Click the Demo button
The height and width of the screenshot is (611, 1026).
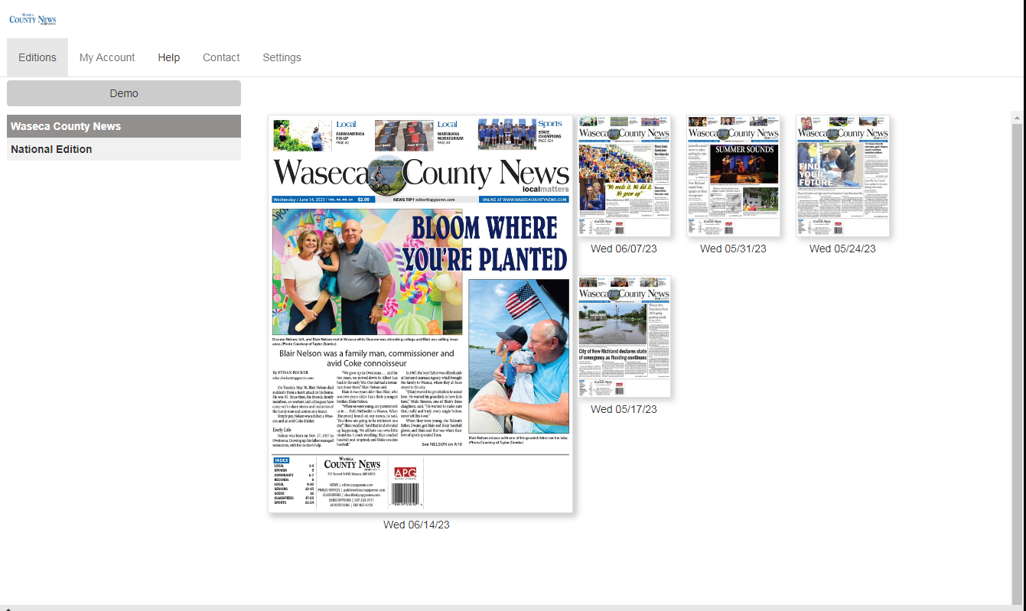coord(124,93)
